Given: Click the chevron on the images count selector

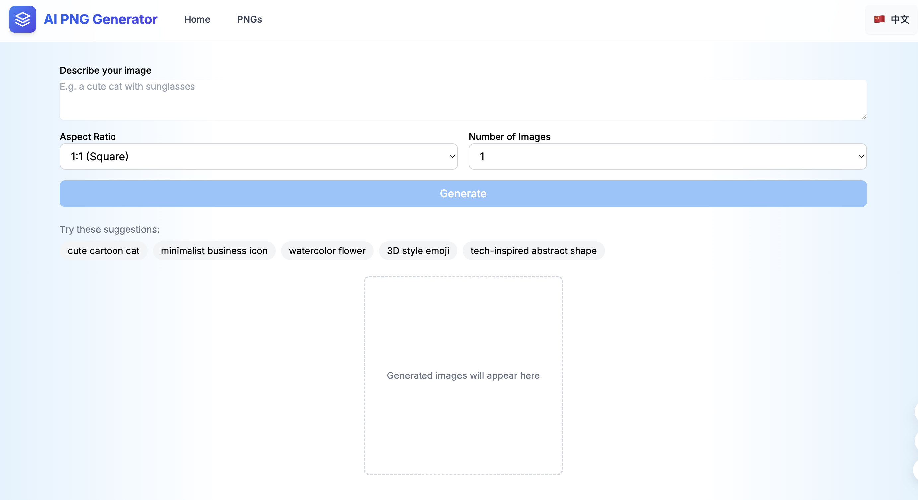Looking at the screenshot, I should pyautogui.click(x=861, y=156).
